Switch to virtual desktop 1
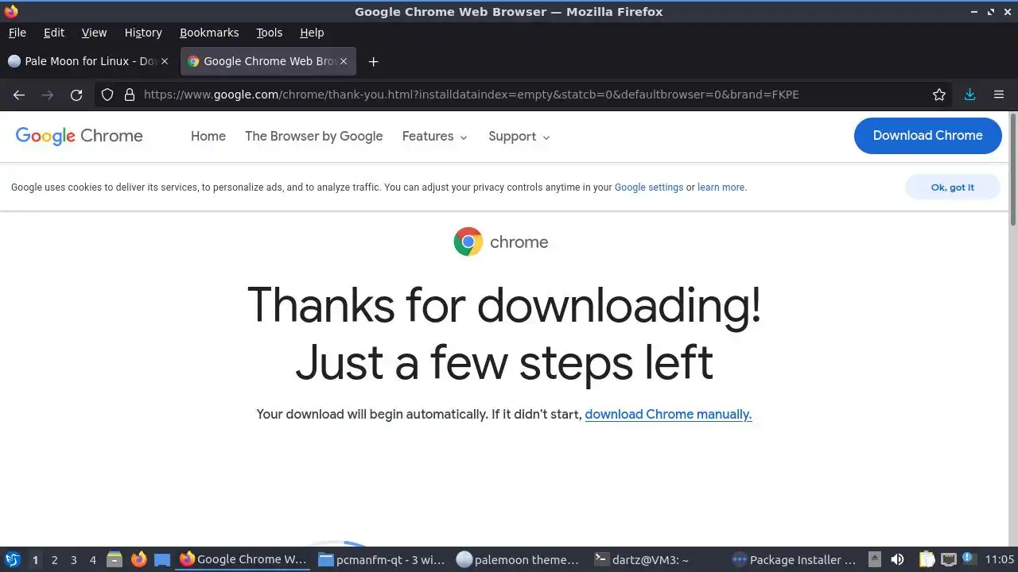This screenshot has width=1018, height=572. pos(35,560)
